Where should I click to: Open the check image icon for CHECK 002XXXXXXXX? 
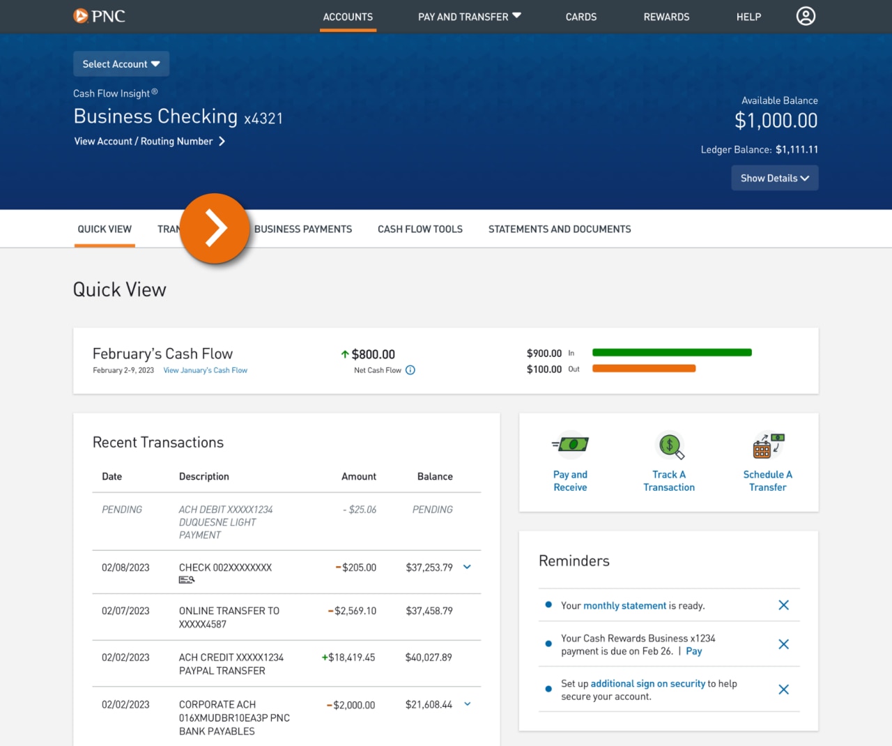click(186, 579)
